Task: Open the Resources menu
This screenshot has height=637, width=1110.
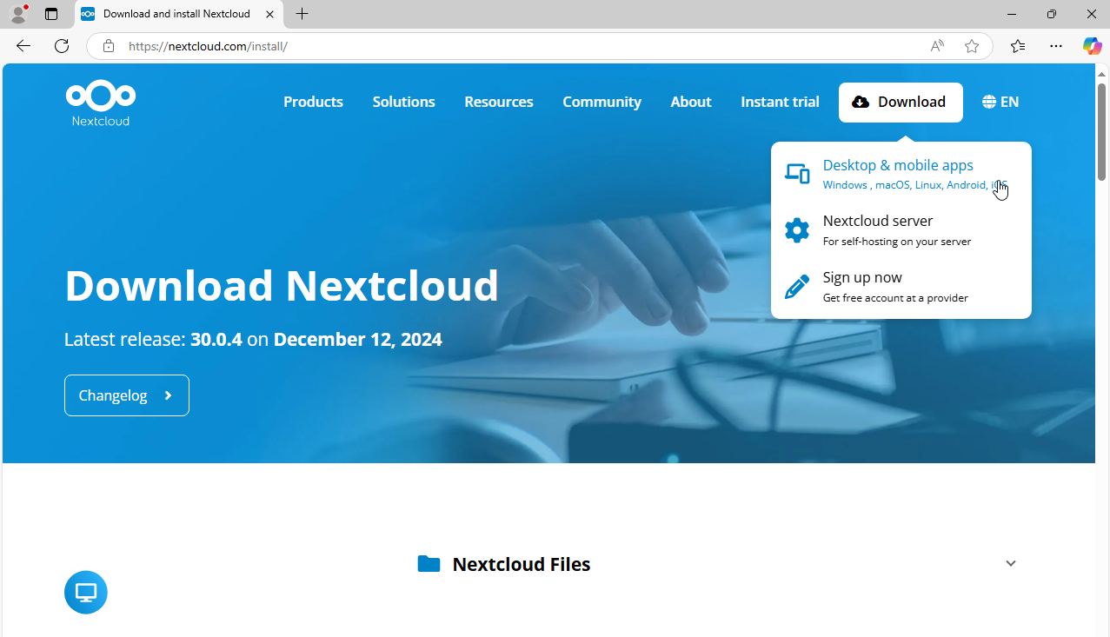Action: tap(499, 102)
